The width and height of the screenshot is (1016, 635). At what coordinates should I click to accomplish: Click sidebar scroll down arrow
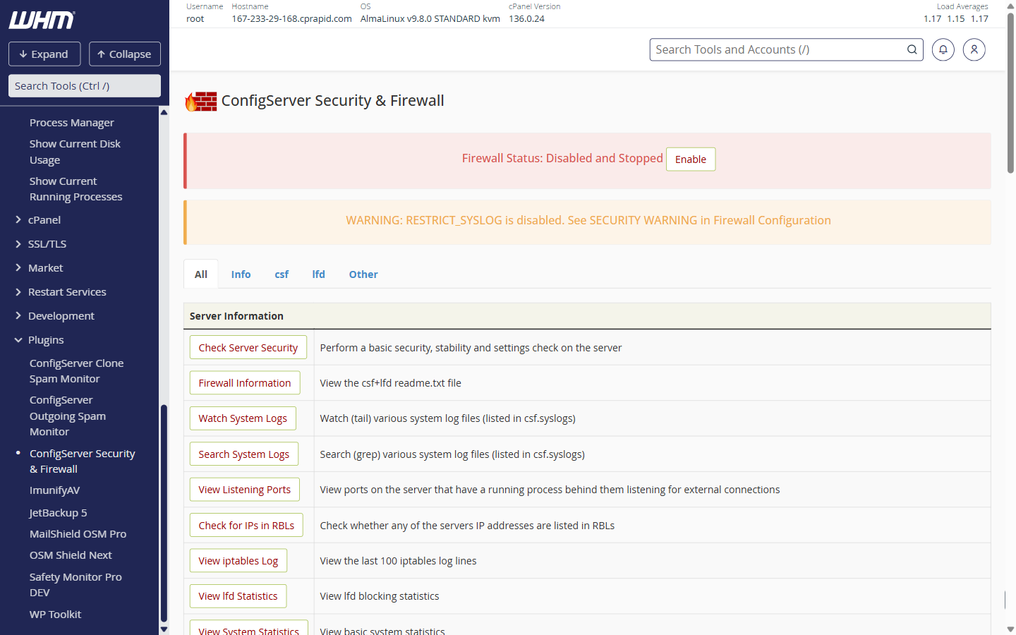point(164,629)
